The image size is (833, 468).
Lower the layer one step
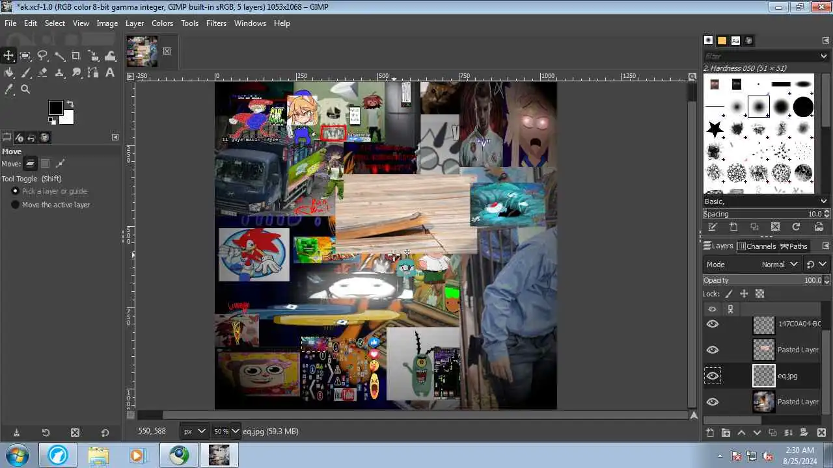pos(757,433)
